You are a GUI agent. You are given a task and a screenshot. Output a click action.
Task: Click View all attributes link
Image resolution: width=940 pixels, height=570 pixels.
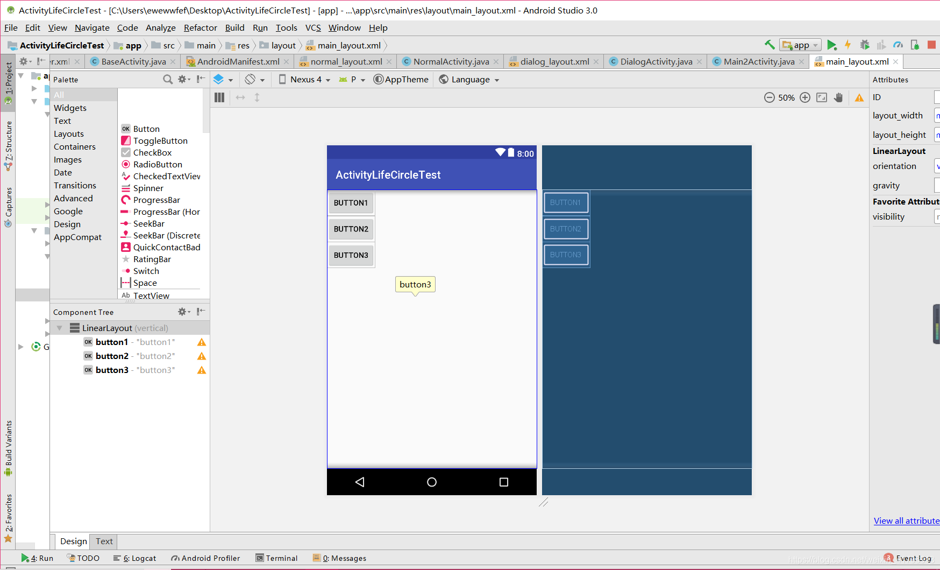907,521
